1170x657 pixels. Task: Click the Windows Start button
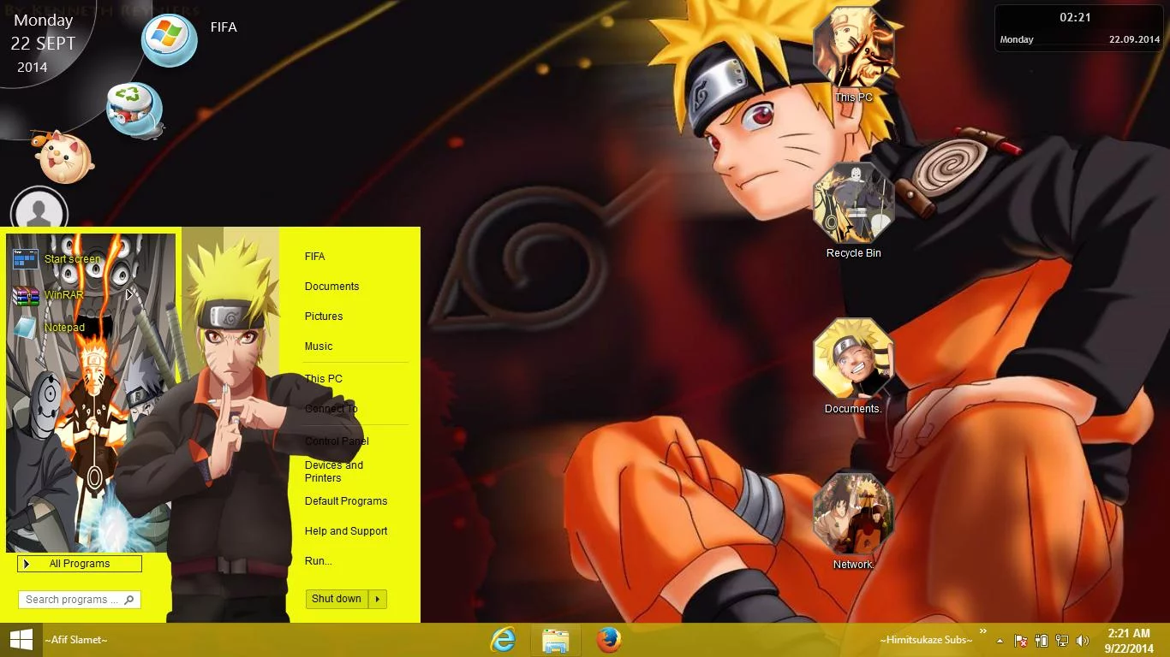pos(21,640)
